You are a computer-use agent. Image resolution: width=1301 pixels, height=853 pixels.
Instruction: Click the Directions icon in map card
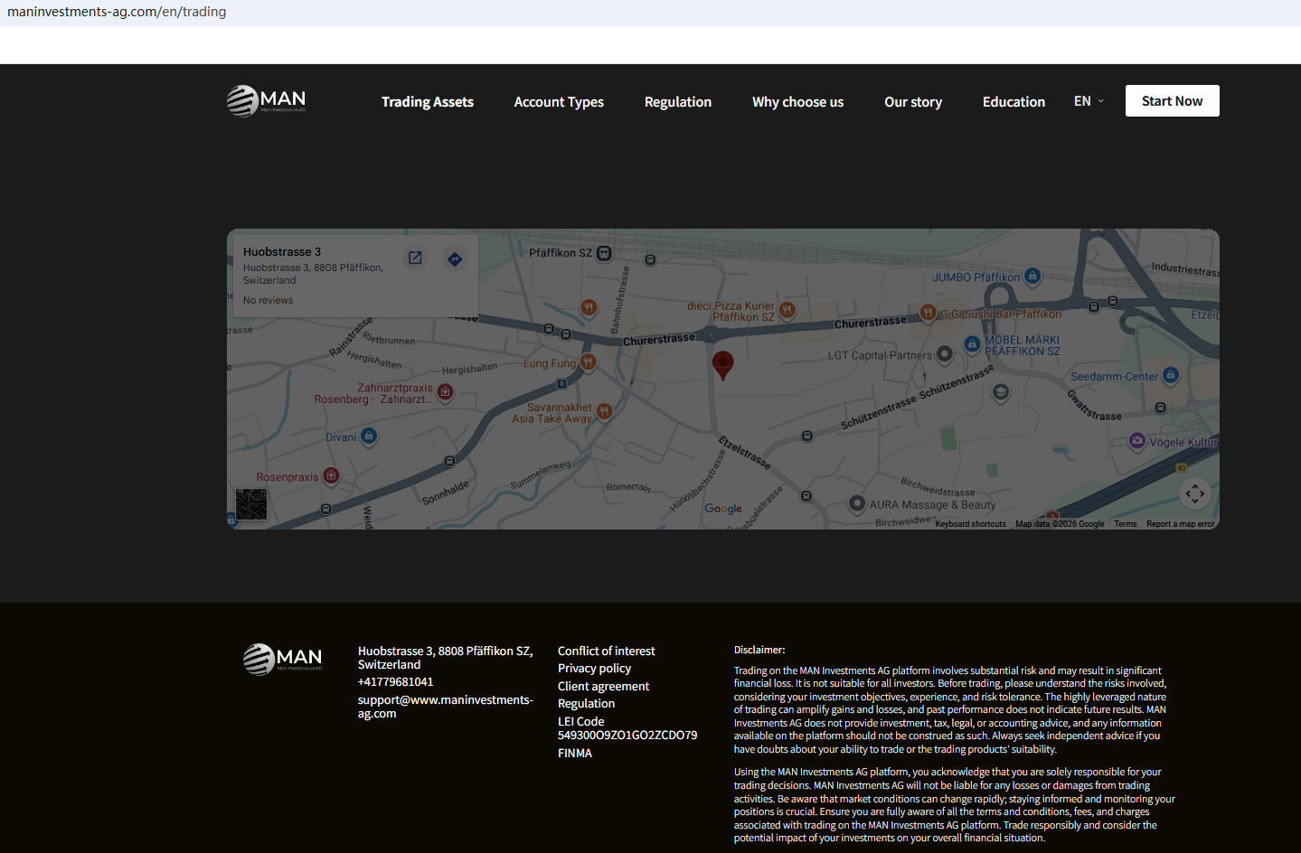pyautogui.click(x=455, y=259)
